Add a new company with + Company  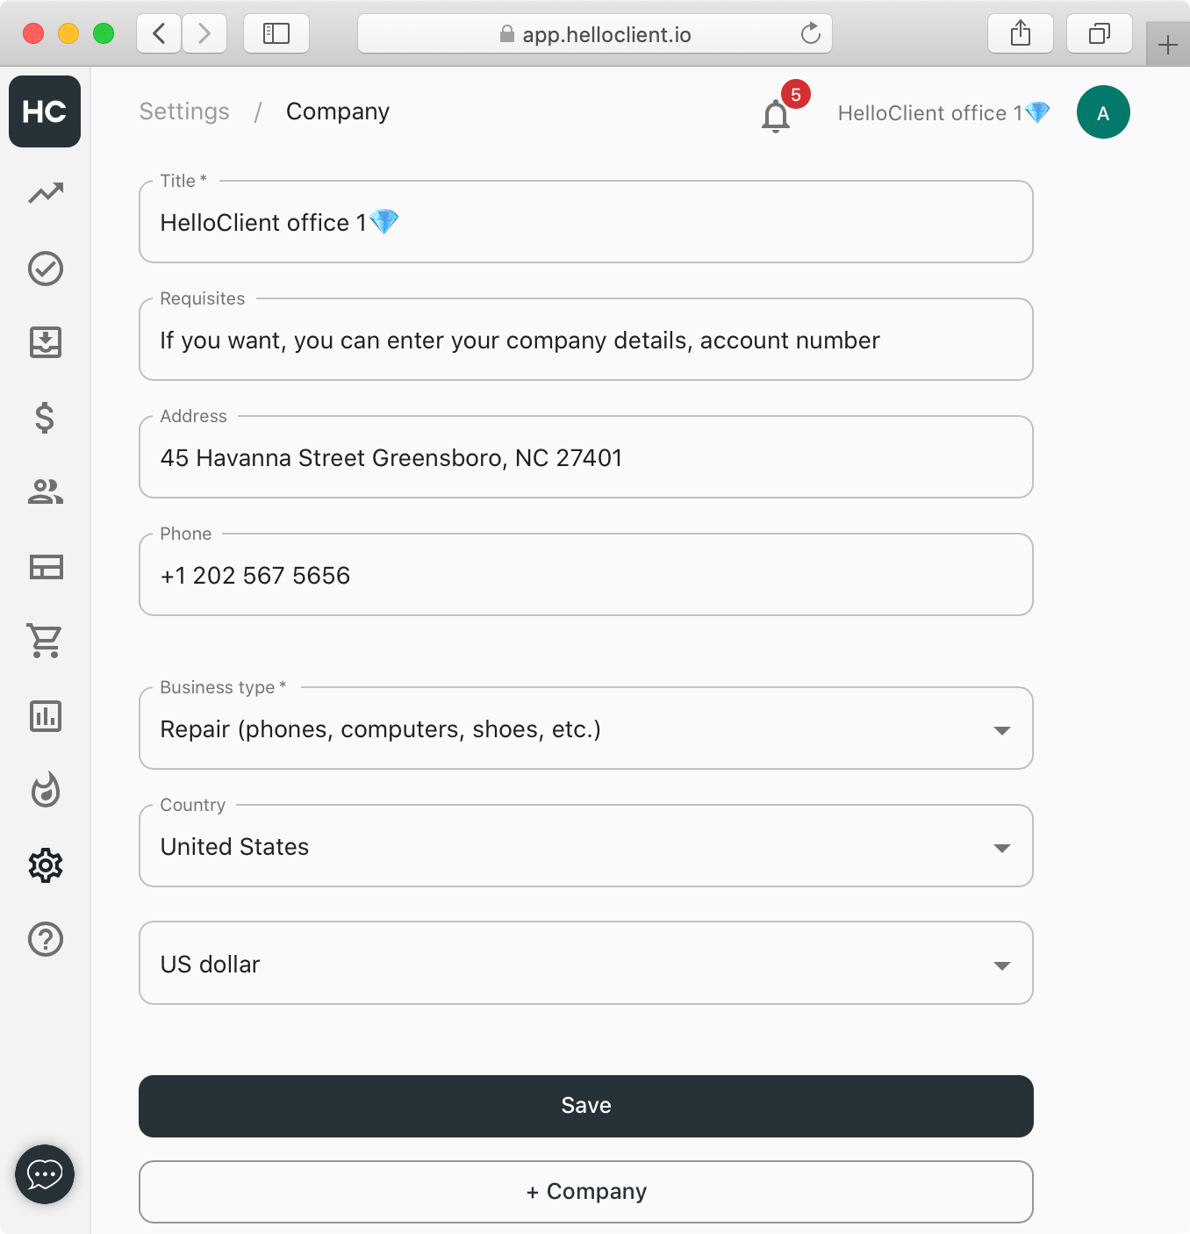click(x=586, y=1192)
